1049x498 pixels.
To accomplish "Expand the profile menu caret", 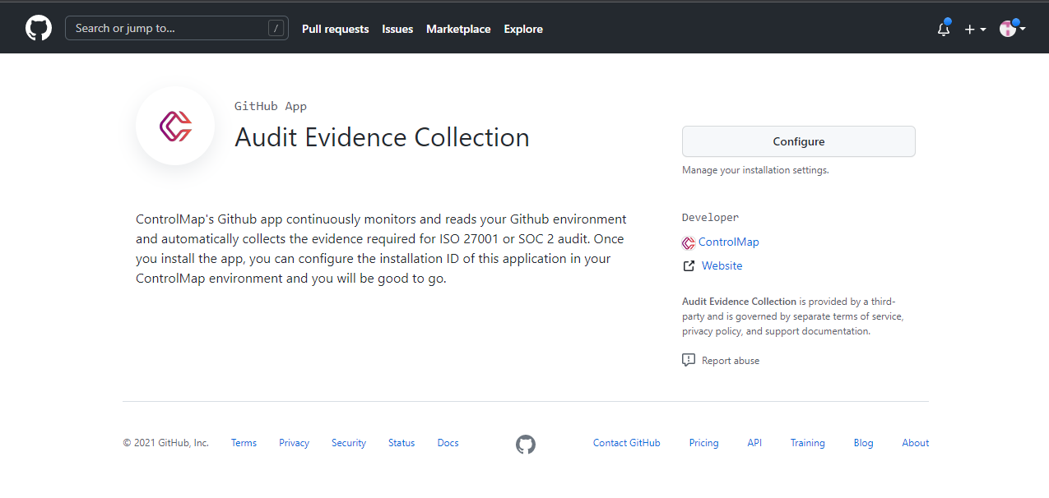I will [1021, 29].
